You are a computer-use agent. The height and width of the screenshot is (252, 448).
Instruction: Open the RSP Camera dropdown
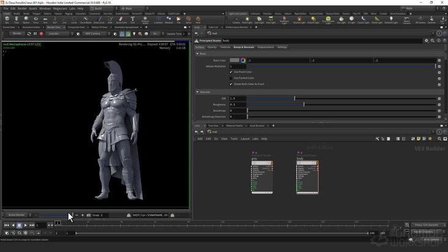tap(96, 34)
